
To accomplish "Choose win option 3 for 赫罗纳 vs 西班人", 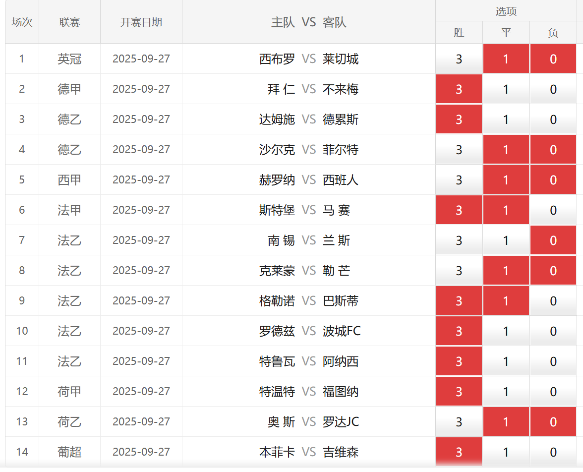I will point(459,180).
